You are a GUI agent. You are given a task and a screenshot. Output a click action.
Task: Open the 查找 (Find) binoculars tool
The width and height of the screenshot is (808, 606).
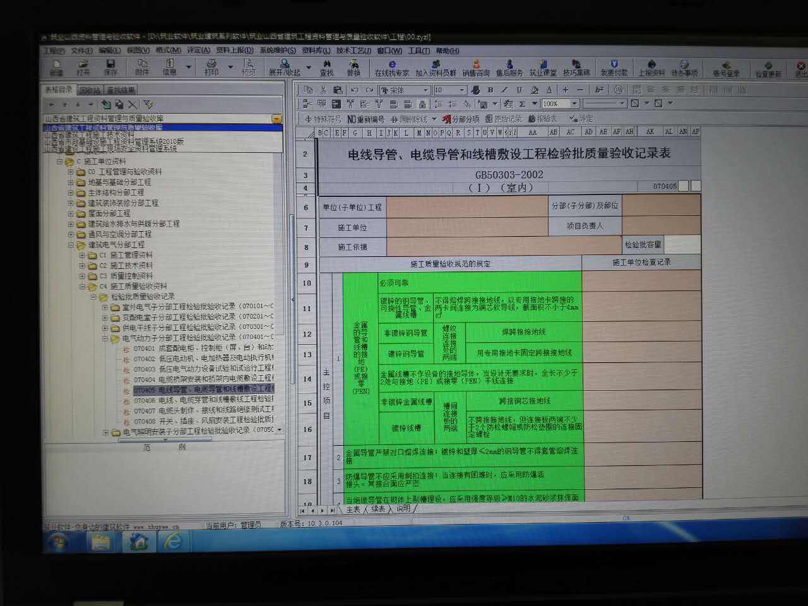coord(326,68)
